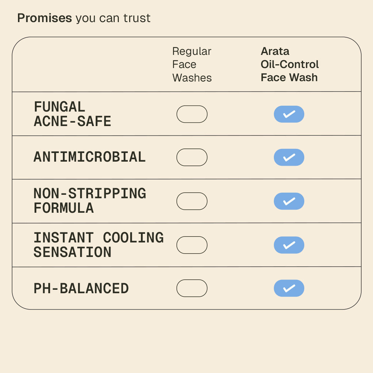Viewport: 373px width, 373px height.
Task: Click the INSTANT COOLING SENSATION label
Action: [x=98, y=245]
